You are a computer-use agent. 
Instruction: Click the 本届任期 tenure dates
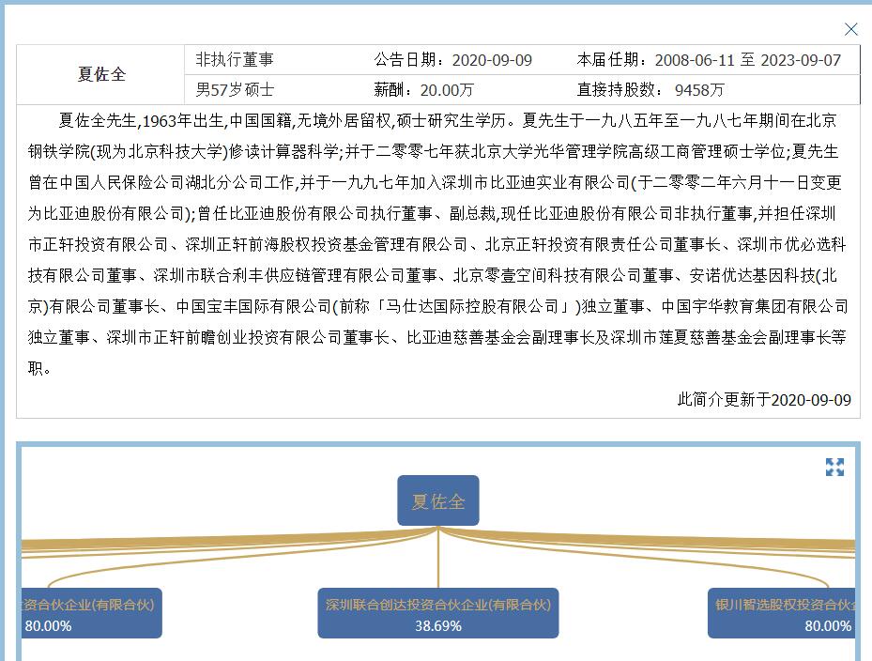pyautogui.click(x=709, y=59)
